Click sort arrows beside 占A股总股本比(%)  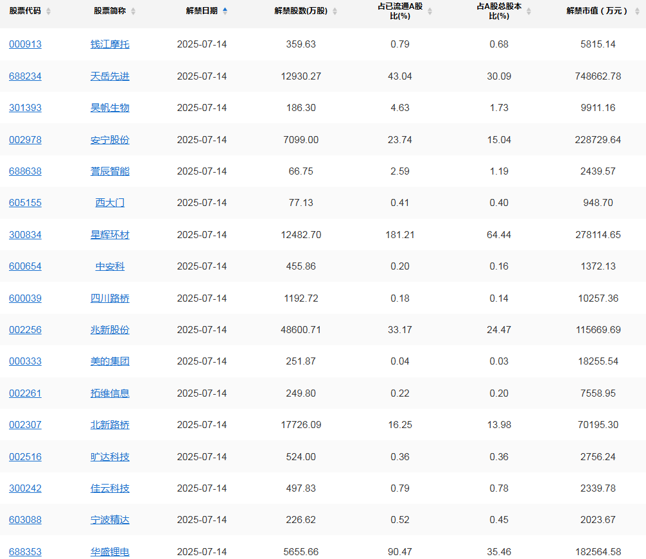pyautogui.click(x=528, y=11)
